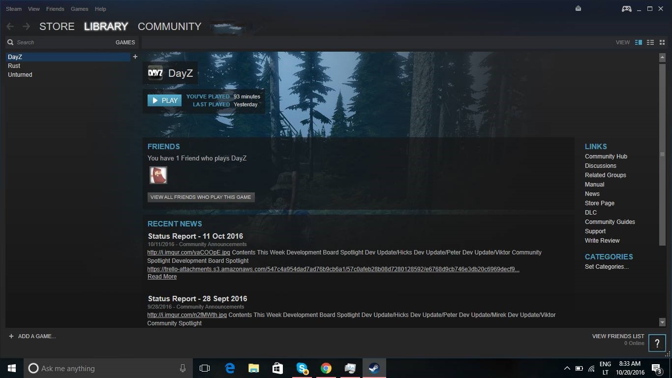
Task: Open Skype from the taskbar
Action: coord(302,368)
